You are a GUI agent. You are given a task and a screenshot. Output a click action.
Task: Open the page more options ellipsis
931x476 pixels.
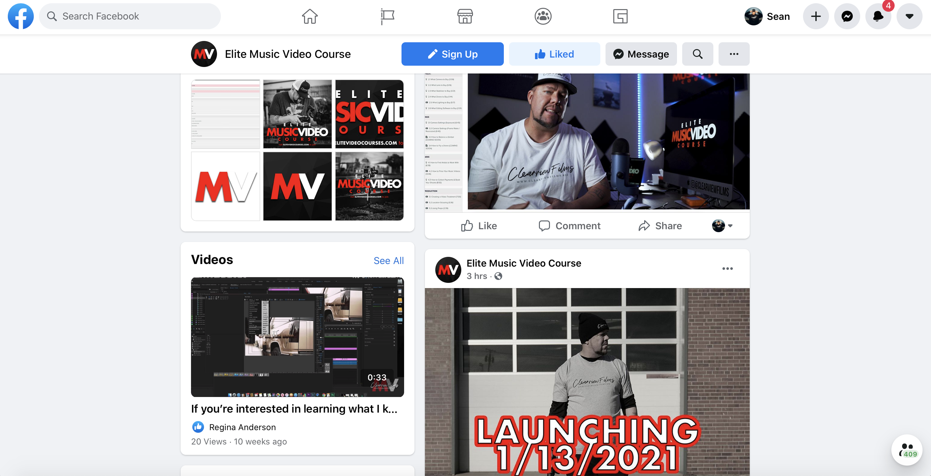[734, 54]
